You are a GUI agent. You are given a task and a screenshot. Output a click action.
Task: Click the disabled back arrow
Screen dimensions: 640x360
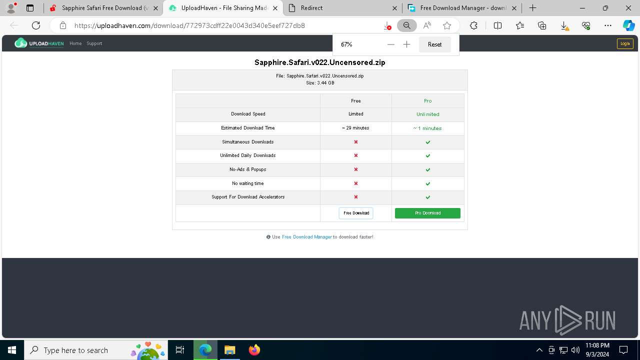(14, 25)
